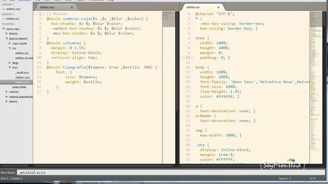Click the '@mixin tipografia' line
This screenshot has width=328, height=184.
[101, 67]
